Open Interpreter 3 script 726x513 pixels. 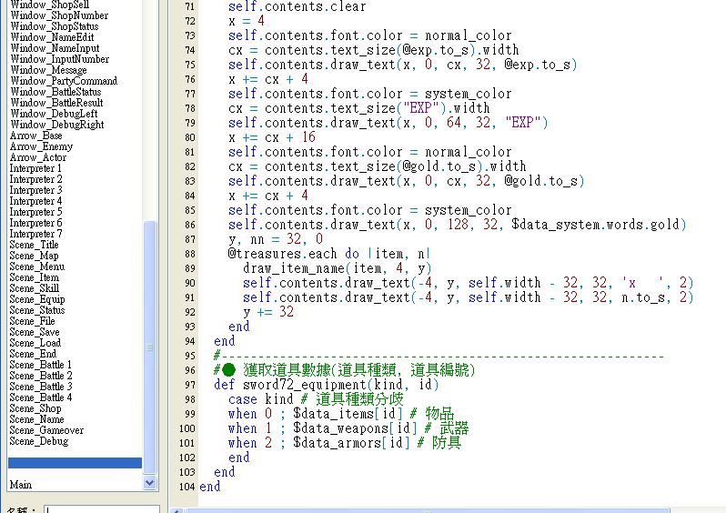[x=35, y=190]
